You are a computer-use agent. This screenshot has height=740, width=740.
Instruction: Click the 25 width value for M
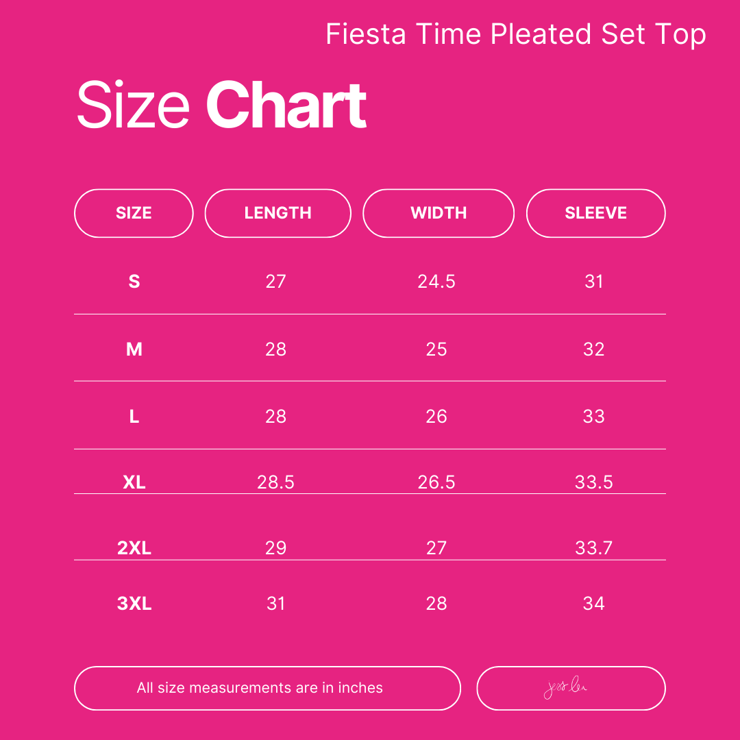click(436, 349)
